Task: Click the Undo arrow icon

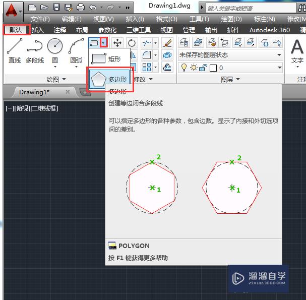Action: click(93, 8)
